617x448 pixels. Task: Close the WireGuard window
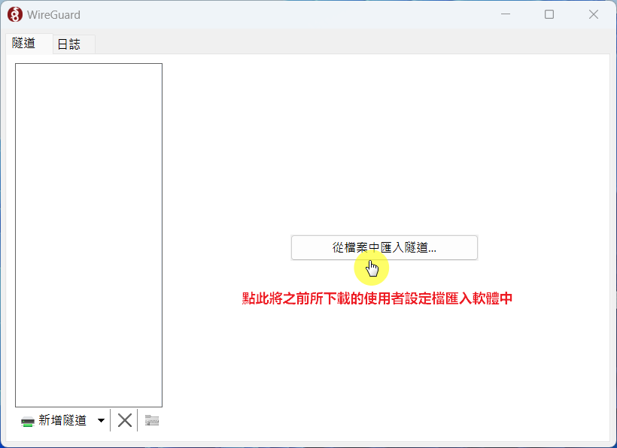click(x=594, y=14)
